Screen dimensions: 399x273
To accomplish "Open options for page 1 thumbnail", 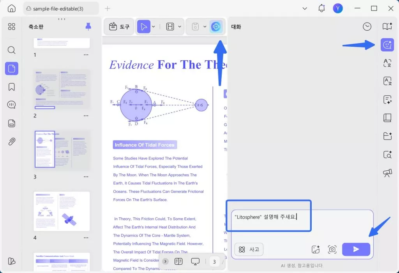I will click(x=86, y=55).
